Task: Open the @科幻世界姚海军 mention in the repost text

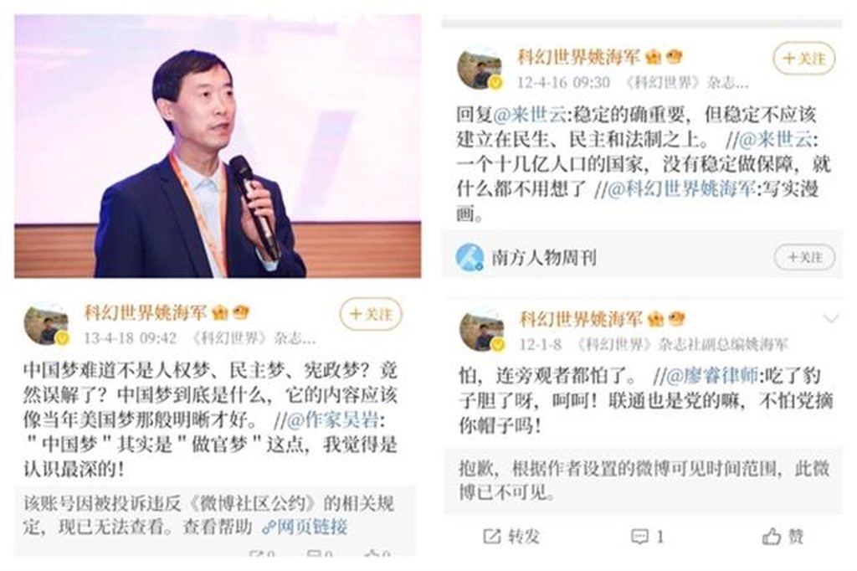Action: 681,189
